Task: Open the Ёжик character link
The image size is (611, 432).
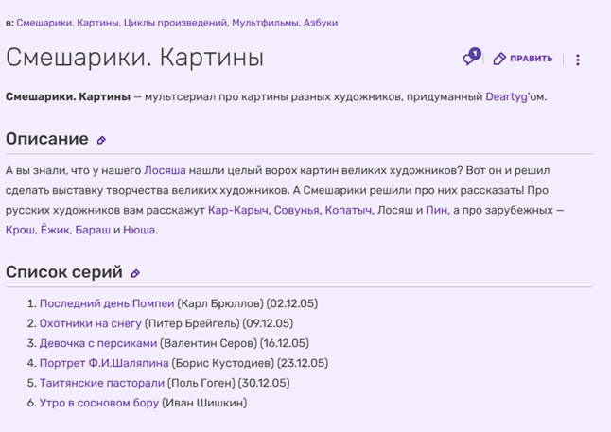Action: click(x=55, y=230)
